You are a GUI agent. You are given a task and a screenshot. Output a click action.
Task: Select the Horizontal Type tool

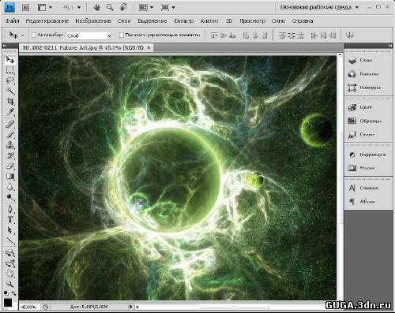coord(10,219)
